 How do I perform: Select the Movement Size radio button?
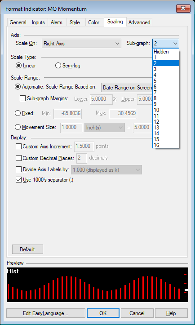coord(35,127)
